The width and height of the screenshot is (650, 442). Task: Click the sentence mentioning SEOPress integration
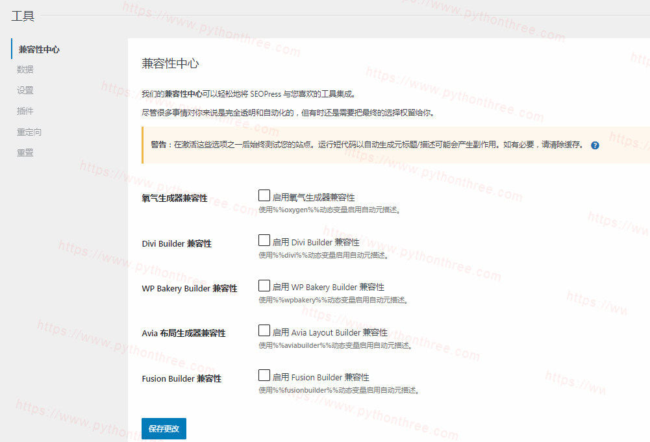click(249, 94)
